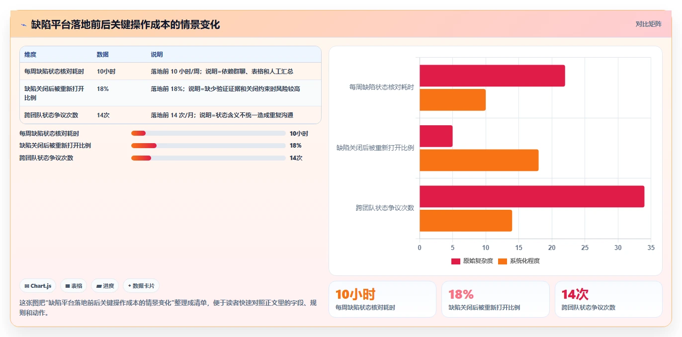
Task: Select the 数据卡片 chip
Action: (x=141, y=286)
